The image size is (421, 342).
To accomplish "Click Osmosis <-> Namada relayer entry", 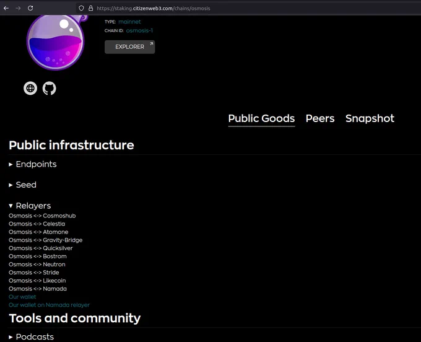I will (x=38, y=289).
